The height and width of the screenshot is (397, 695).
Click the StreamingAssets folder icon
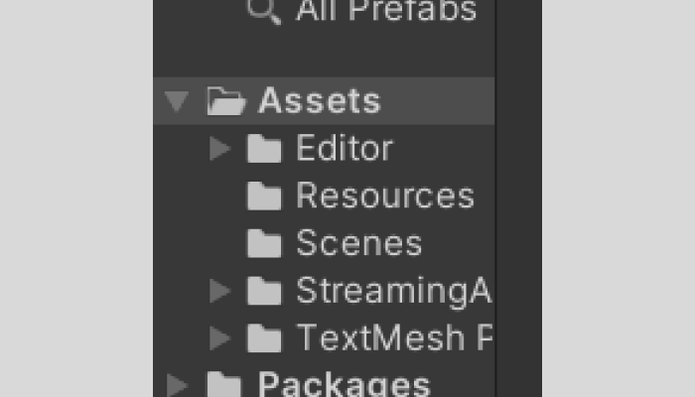click(x=264, y=292)
